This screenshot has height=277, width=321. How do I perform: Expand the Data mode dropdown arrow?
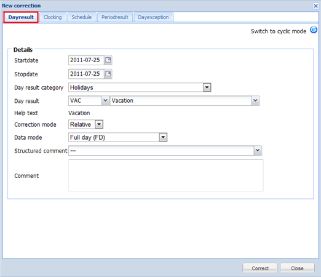[163, 137]
